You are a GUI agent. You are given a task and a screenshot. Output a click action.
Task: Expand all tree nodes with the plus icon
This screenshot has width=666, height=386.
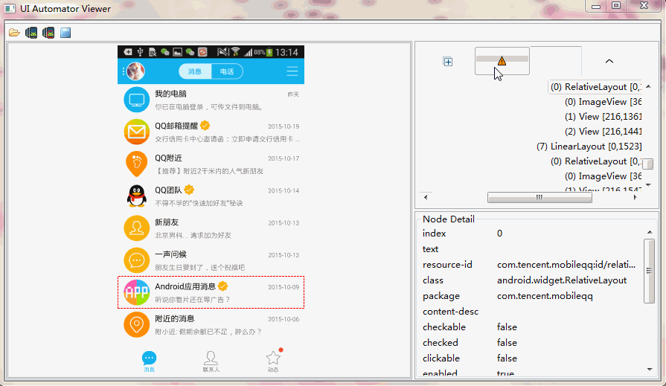tap(448, 62)
